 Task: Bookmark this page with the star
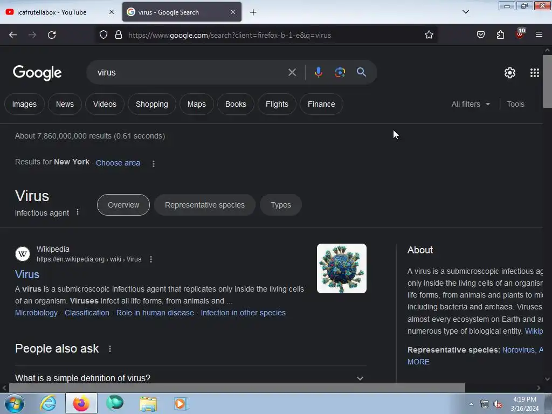pyautogui.click(x=429, y=35)
